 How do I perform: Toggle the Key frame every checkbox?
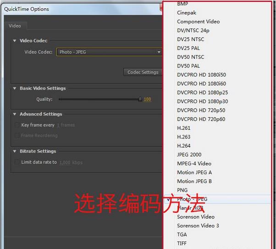17,125
